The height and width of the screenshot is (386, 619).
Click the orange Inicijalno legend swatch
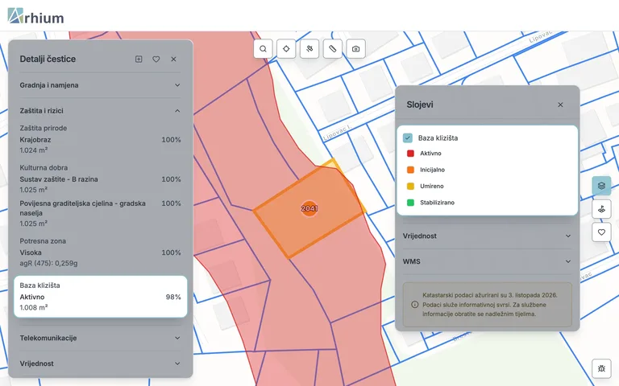(410, 170)
